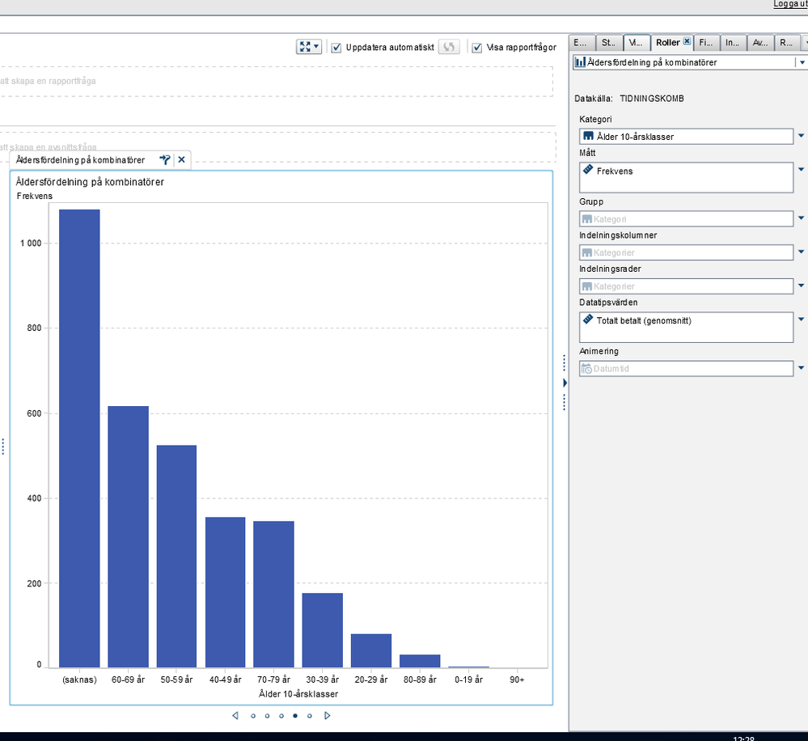
Task: Click the refresh icon beside Uppdatera automatiskt
Action: point(450,48)
